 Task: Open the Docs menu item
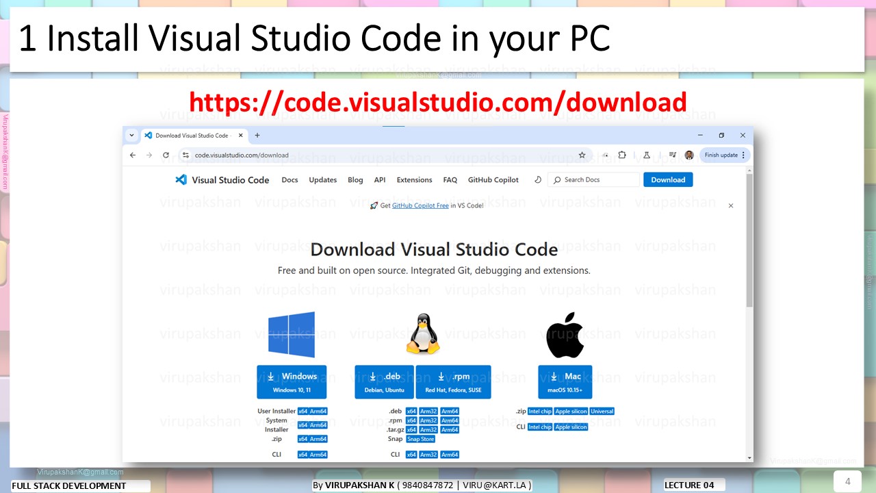click(x=289, y=180)
